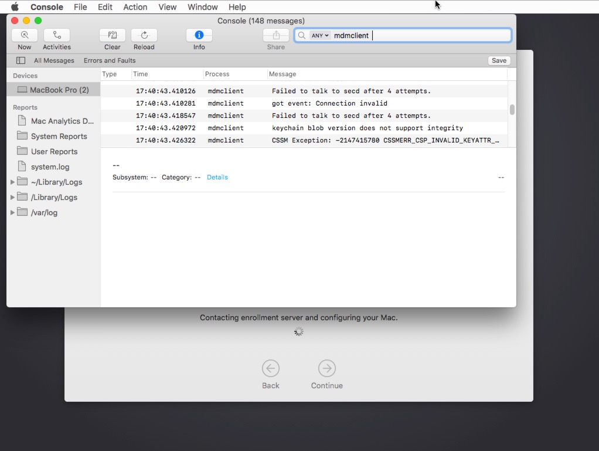The width and height of the screenshot is (599, 451).
Task: Select the CSSM Exception message row
Action: click(x=304, y=140)
